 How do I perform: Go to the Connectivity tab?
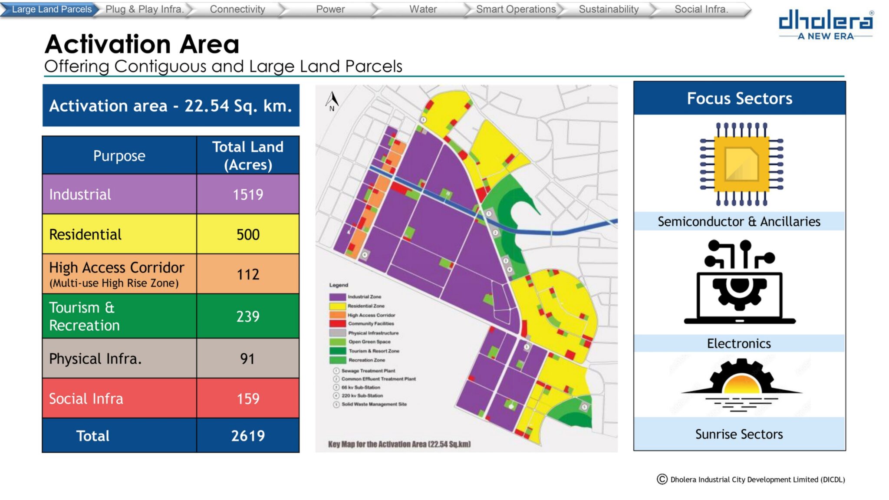click(x=237, y=9)
